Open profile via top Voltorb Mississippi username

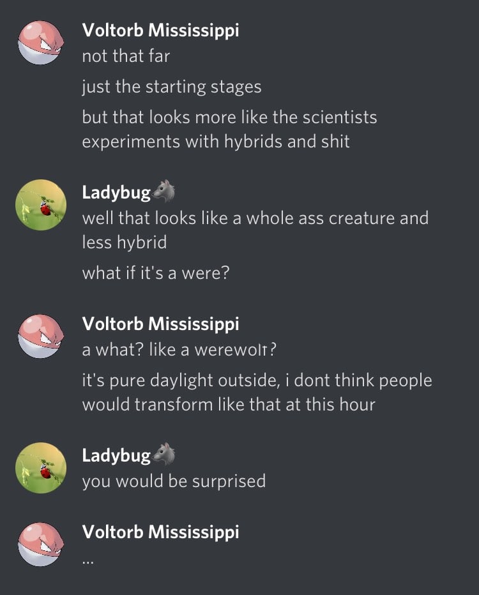(x=160, y=31)
